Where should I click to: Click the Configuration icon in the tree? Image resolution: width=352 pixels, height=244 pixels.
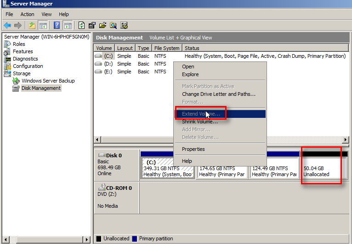coord(7,66)
